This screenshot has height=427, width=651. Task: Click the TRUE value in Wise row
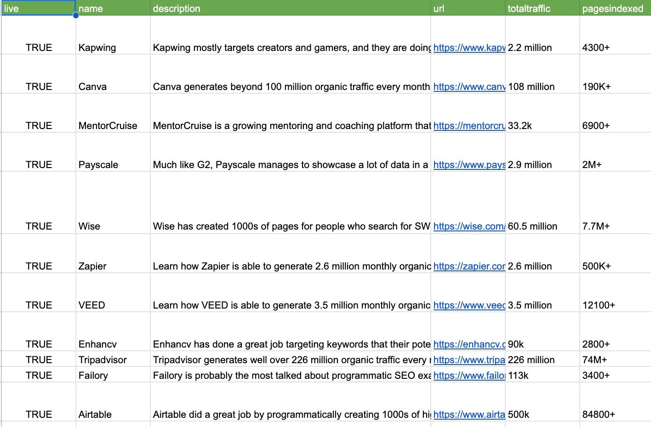pos(39,226)
